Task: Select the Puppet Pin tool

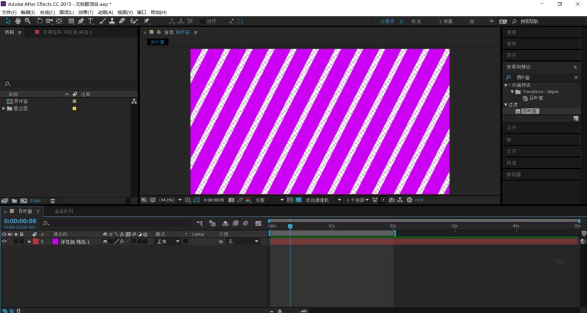Action: pyautogui.click(x=146, y=21)
